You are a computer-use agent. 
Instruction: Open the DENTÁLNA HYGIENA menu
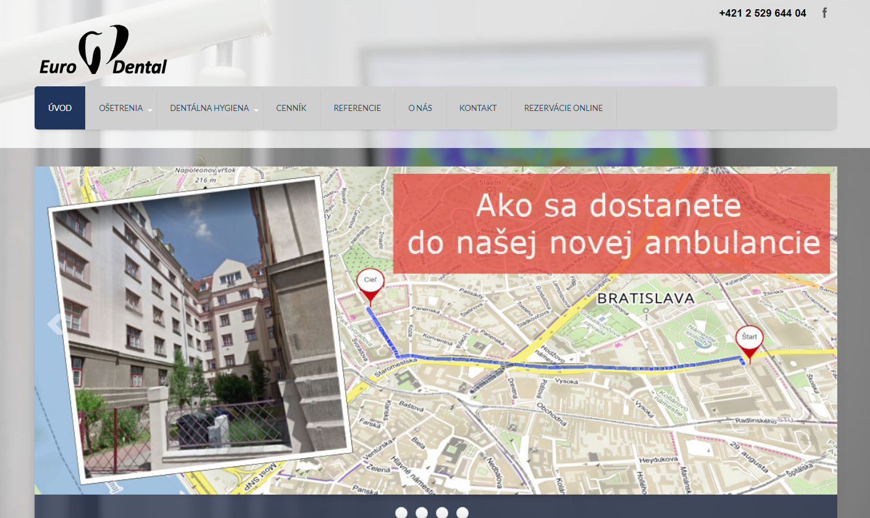pos(210,108)
